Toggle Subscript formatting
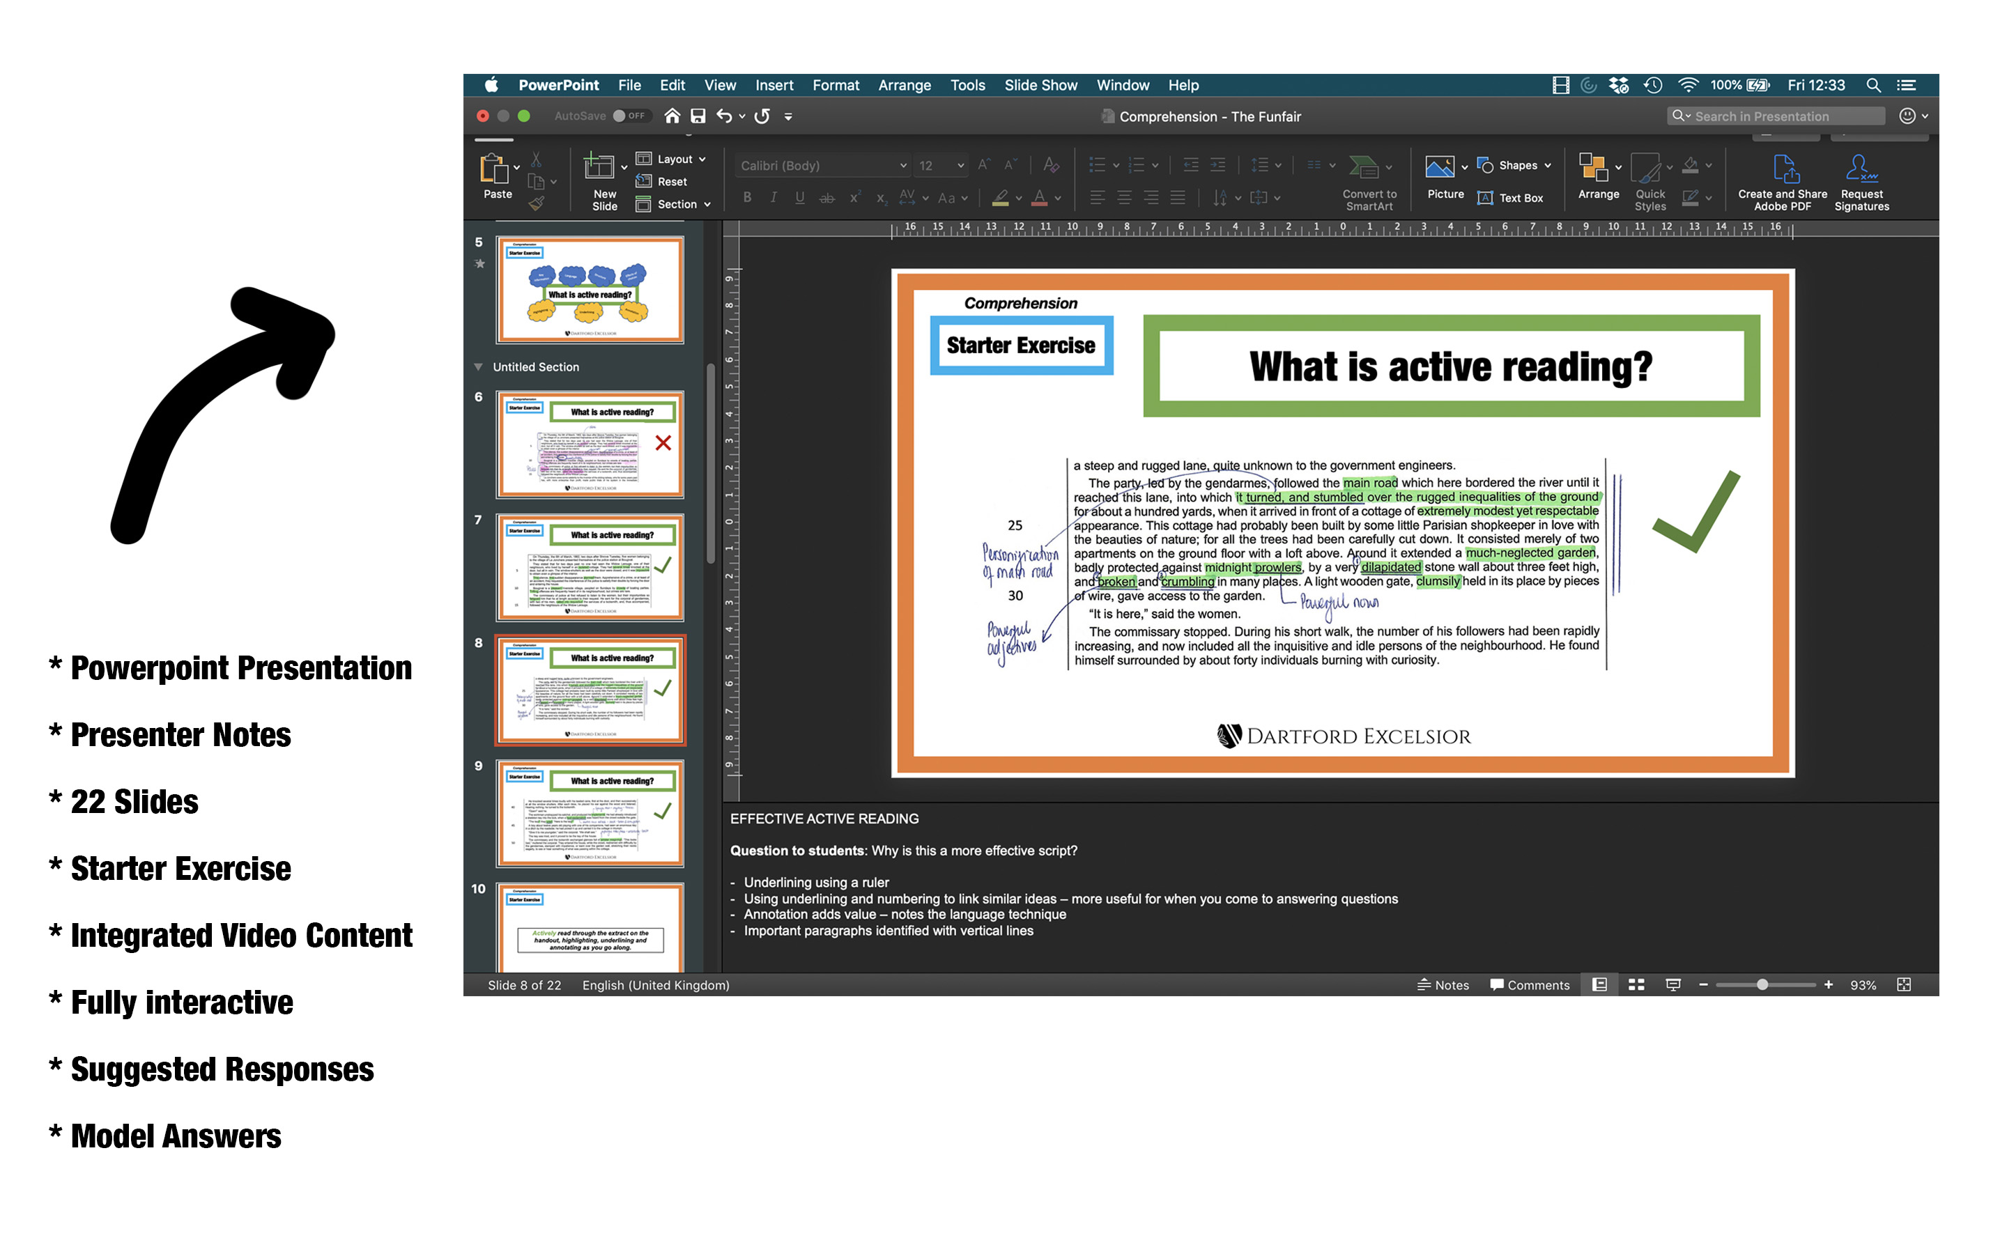Viewport: 2007px width, 1254px height. (x=881, y=199)
